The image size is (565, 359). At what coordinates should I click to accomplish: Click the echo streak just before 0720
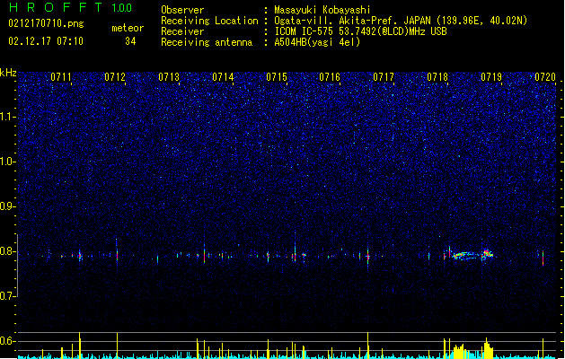click(543, 258)
